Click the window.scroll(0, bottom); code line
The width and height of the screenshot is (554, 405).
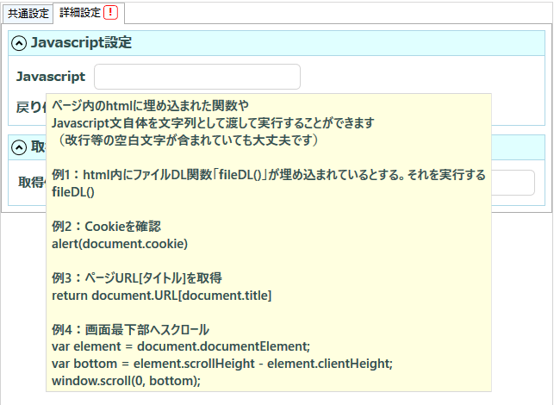126,381
